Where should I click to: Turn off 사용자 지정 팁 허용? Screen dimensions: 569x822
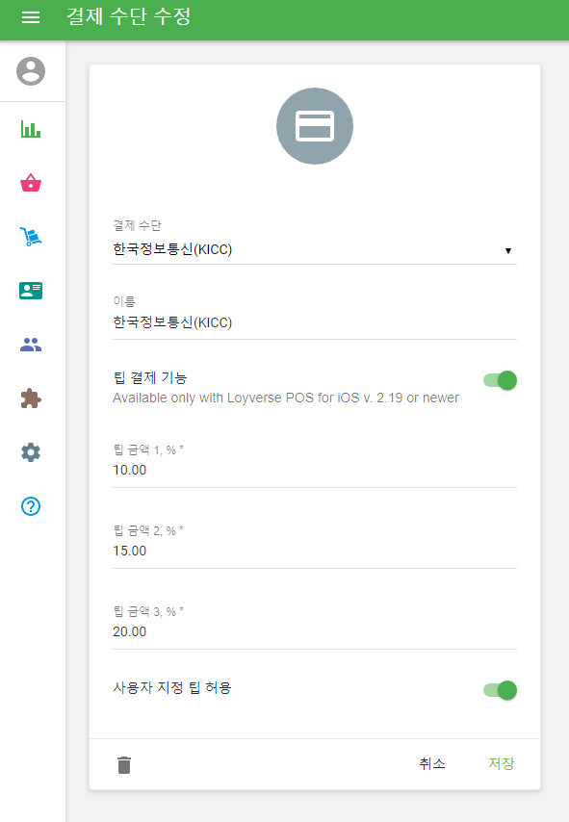coord(501,690)
